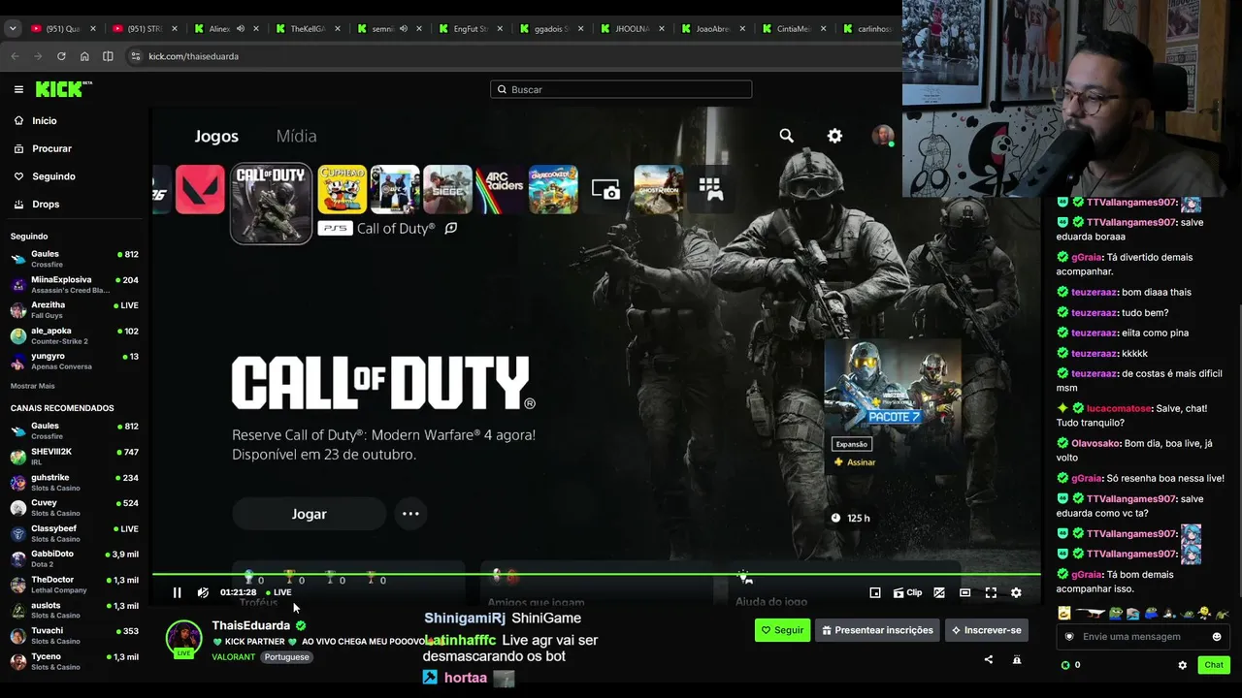The height and width of the screenshot is (698, 1242).
Task: Open the report icon beside the share icon
Action: pyautogui.click(x=1017, y=660)
